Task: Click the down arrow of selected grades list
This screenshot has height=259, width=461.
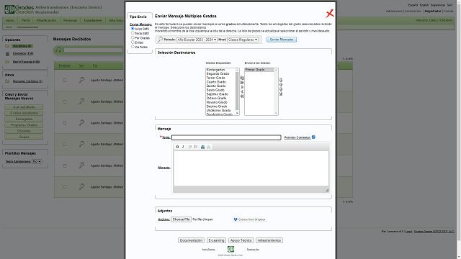Action: coord(276,114)
